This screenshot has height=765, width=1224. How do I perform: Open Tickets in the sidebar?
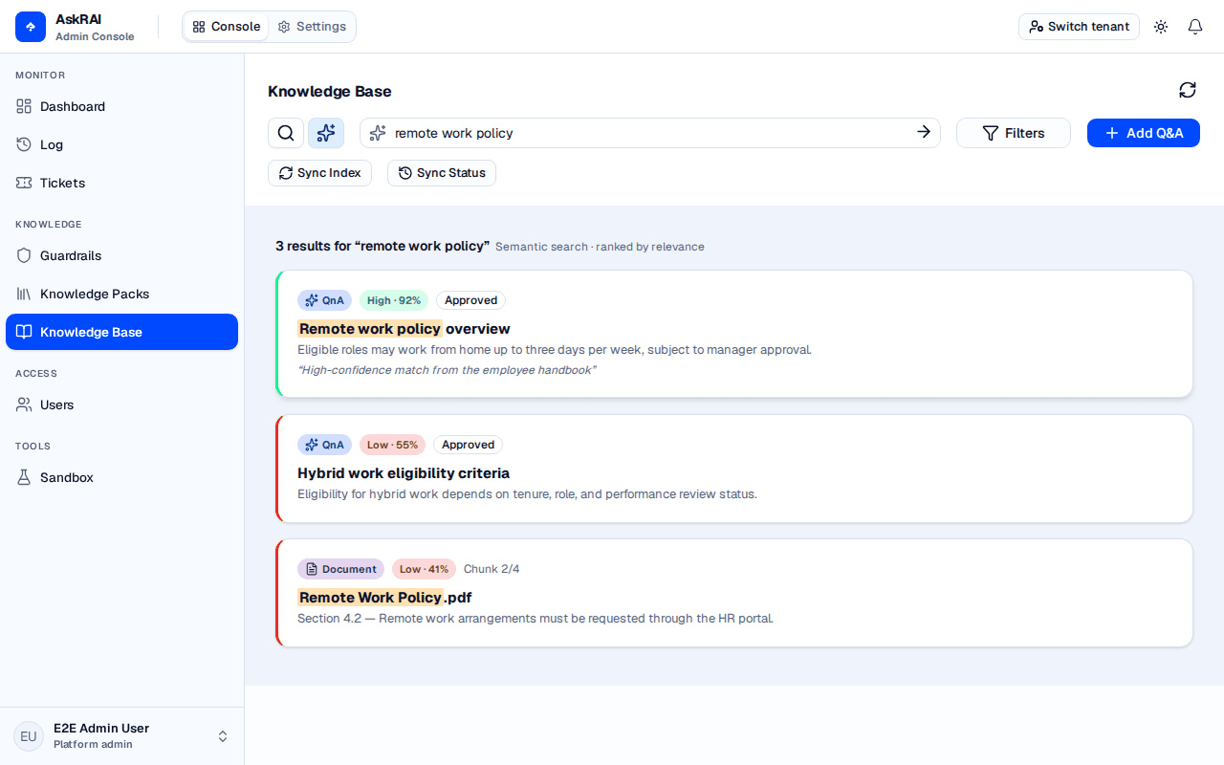pos(121,183)
